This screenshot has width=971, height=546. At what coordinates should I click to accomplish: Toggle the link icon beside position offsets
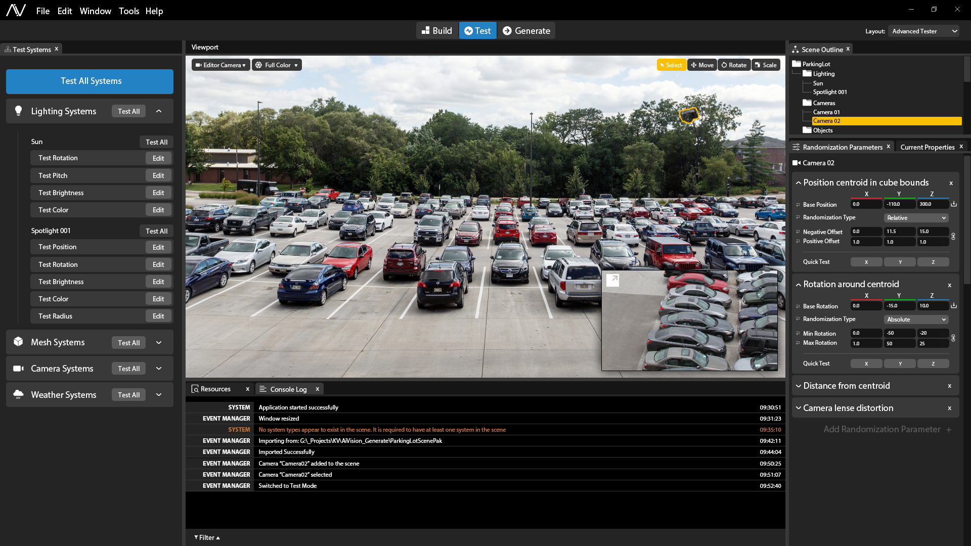click(x=953, y=237)
